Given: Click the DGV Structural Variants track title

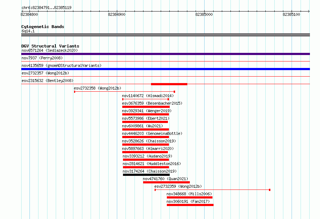Looking at the screenshot, I should click(x=50, y=46).
